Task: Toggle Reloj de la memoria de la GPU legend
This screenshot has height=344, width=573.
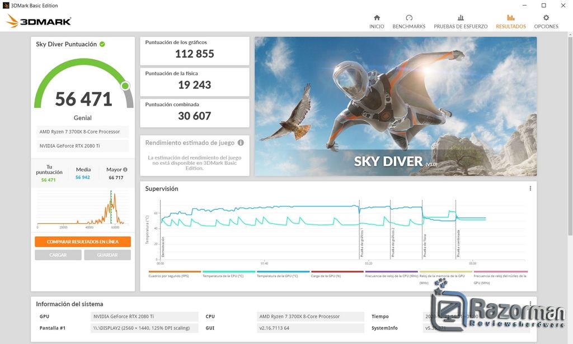Action: point(445,277)
